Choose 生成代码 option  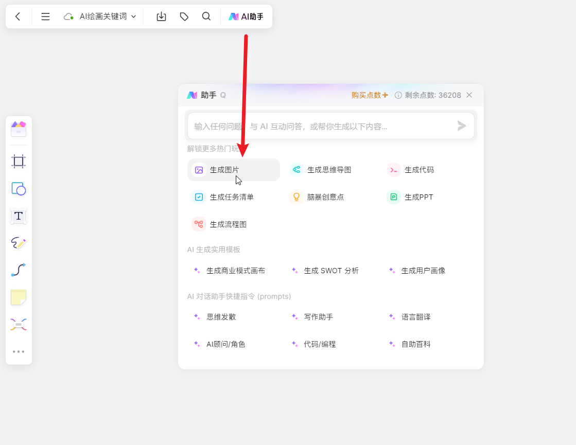point(410,170)
